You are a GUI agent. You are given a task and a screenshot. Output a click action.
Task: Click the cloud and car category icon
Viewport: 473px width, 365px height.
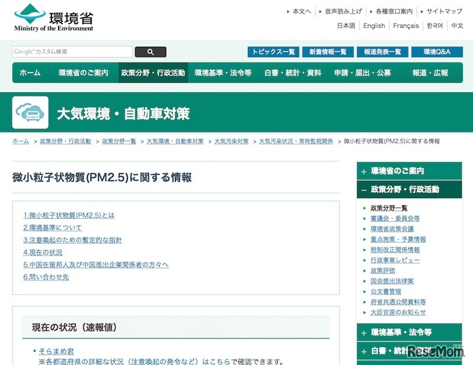30,112
